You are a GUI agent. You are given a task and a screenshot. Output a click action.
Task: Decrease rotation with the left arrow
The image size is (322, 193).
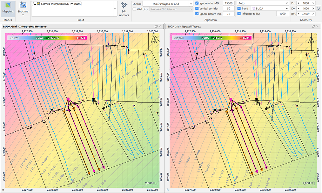299,14
